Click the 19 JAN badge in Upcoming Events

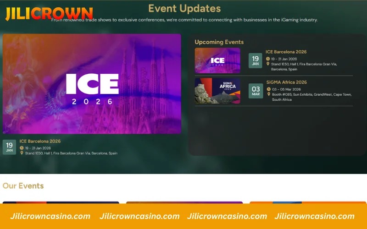[x=256, y=60]
